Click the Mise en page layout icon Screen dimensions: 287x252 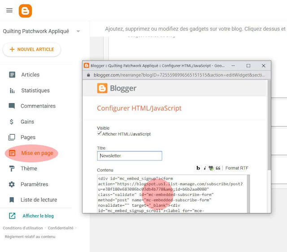[12, 153]
